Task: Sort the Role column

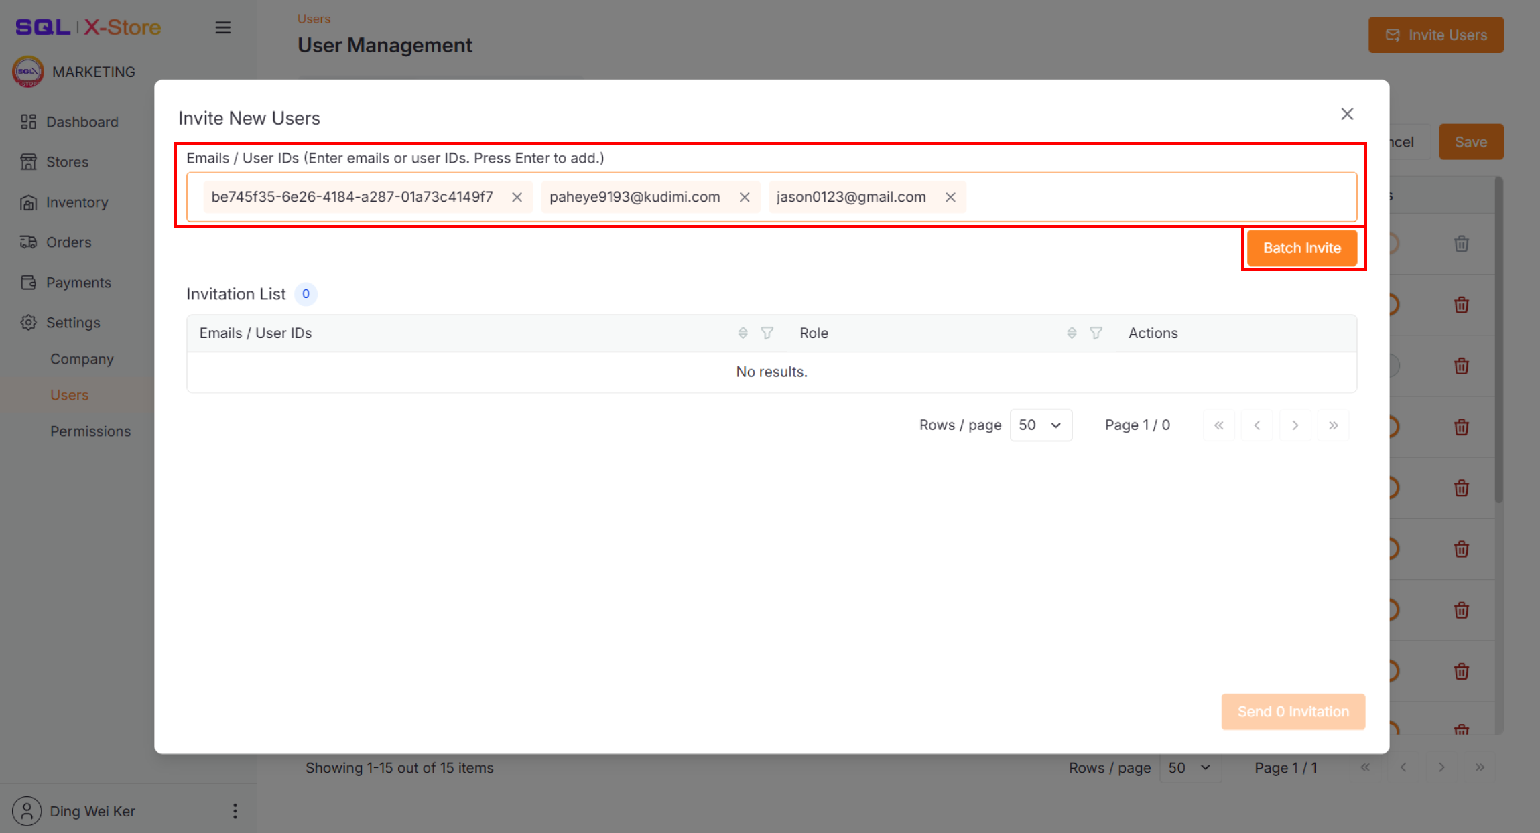Action: point(1072,333)
